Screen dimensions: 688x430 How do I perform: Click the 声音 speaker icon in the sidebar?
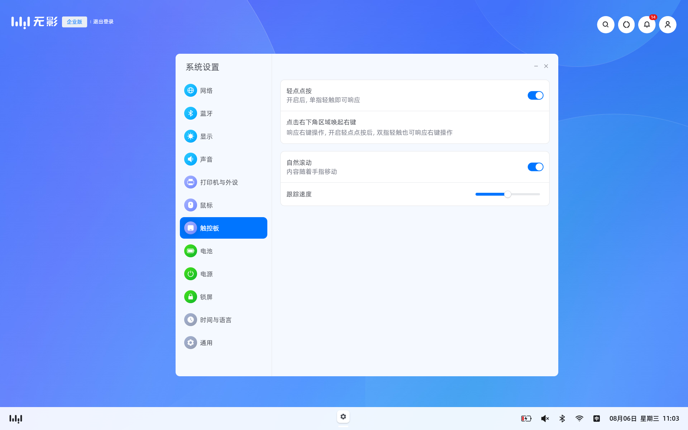click(x=191, y=159)
